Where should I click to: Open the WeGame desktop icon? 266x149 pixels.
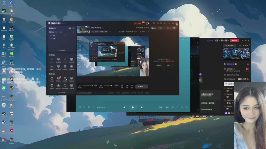[11, 29]
